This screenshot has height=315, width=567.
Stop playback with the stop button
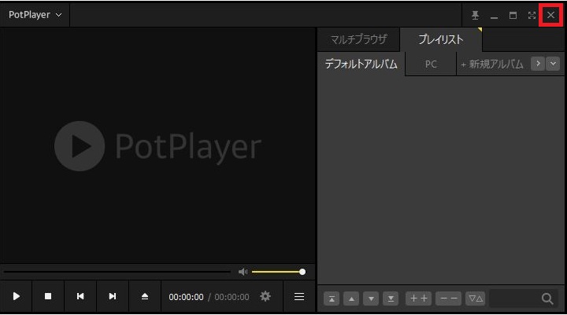tap(48, 296)
